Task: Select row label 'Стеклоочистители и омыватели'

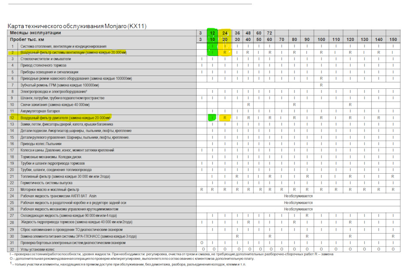Action: click(46, 59)
